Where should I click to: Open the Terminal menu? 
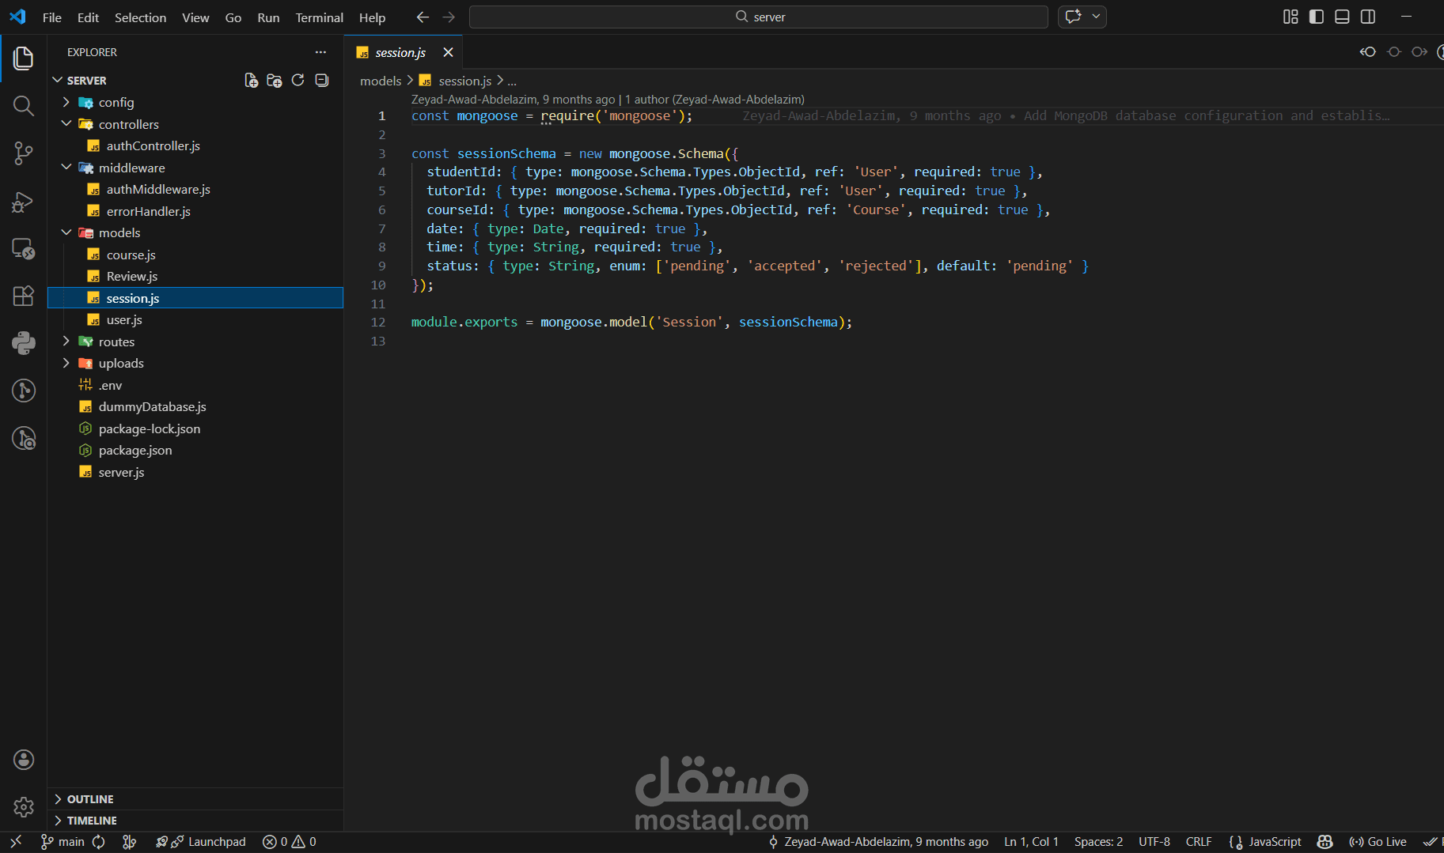pos(319,17)
